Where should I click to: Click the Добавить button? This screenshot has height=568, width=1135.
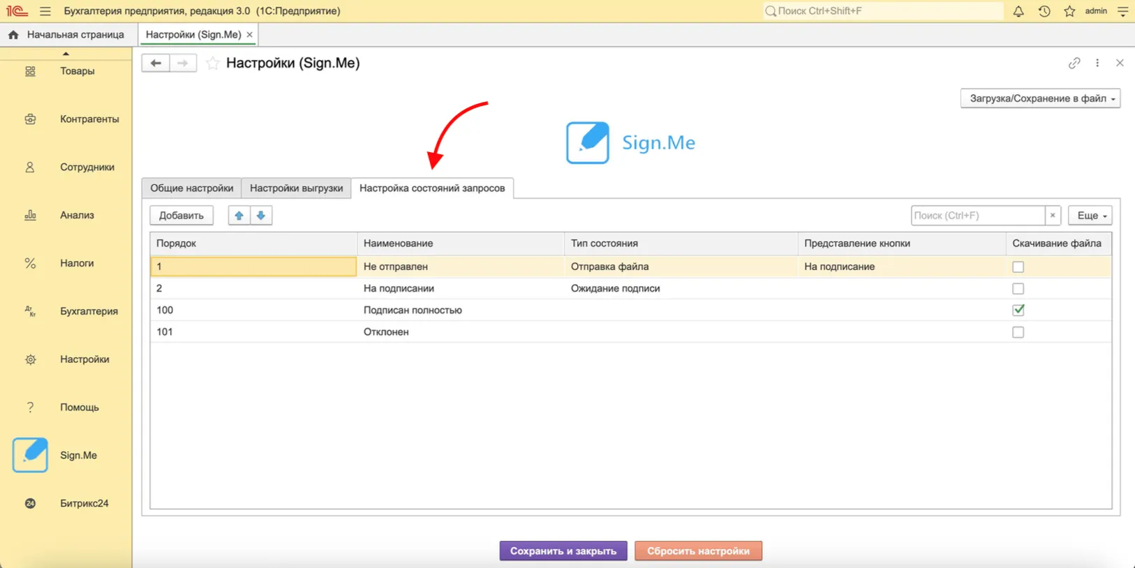181,216
